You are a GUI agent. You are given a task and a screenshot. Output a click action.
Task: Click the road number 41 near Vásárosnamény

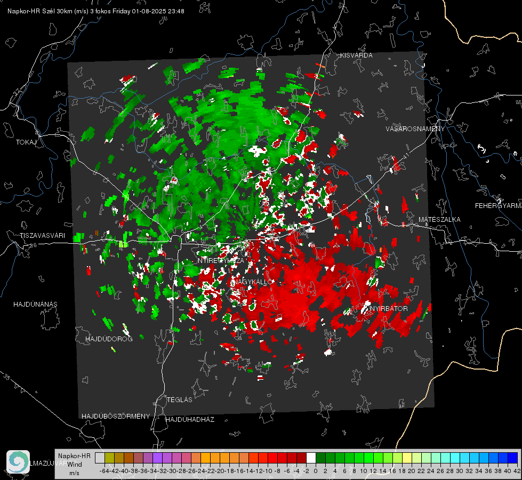point(406,155)
